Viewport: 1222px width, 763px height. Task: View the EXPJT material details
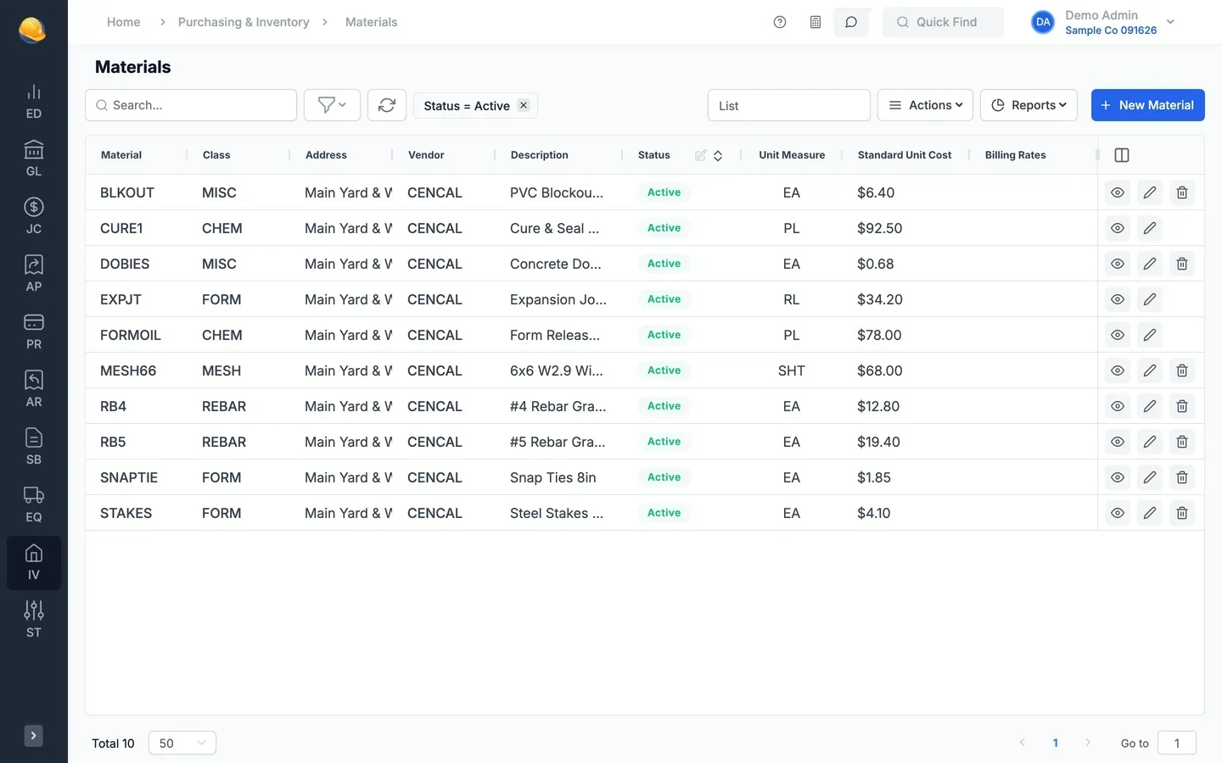click(1118, 299)
